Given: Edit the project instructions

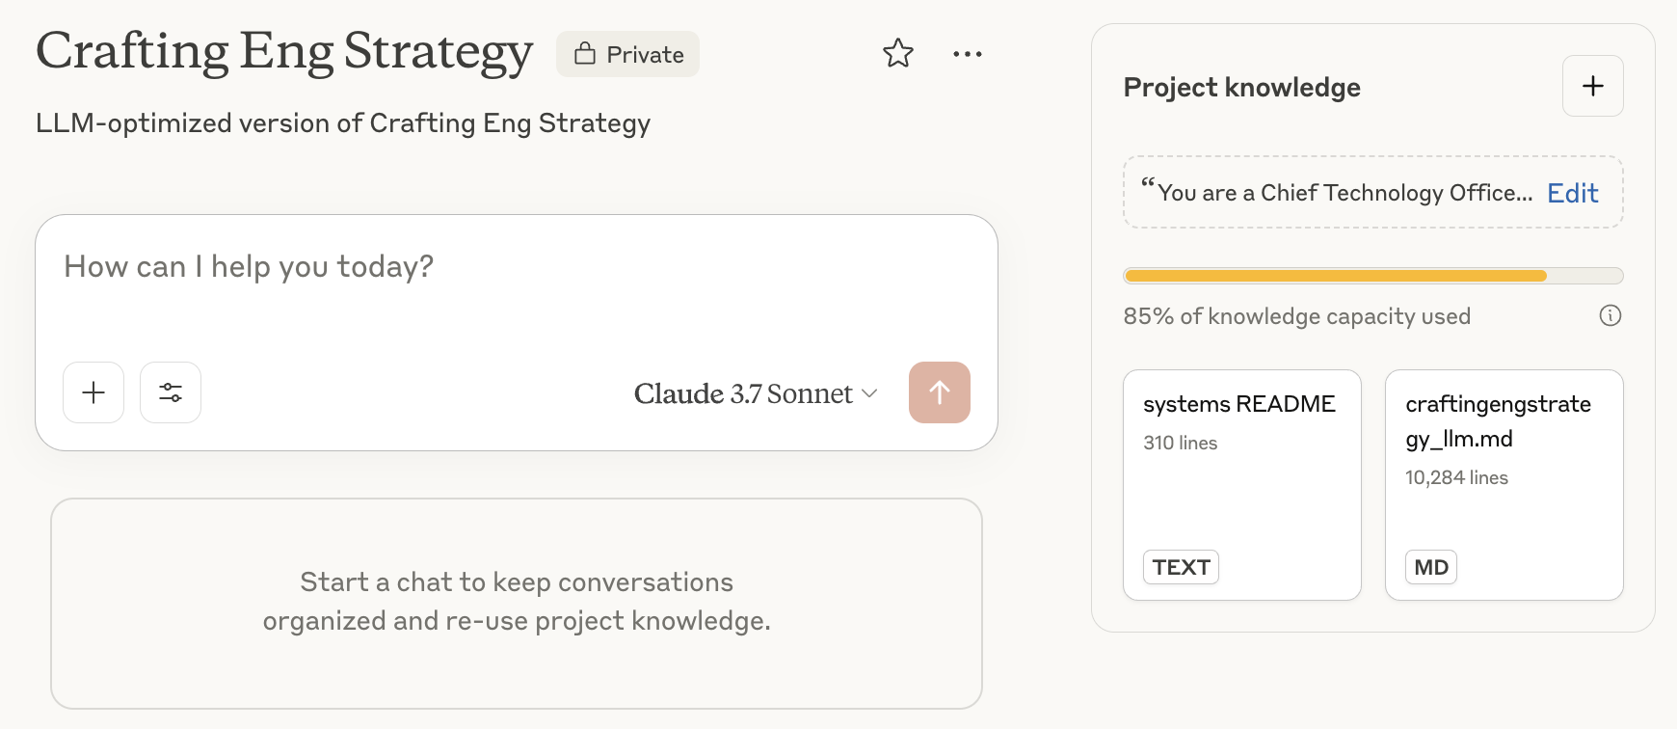Looking at the screenshot, I should (x=1572, y=193).
